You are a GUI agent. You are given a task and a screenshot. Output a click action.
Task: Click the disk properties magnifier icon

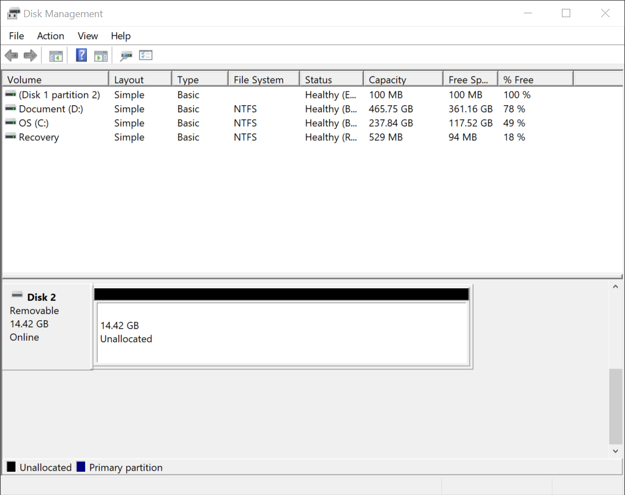126,55
